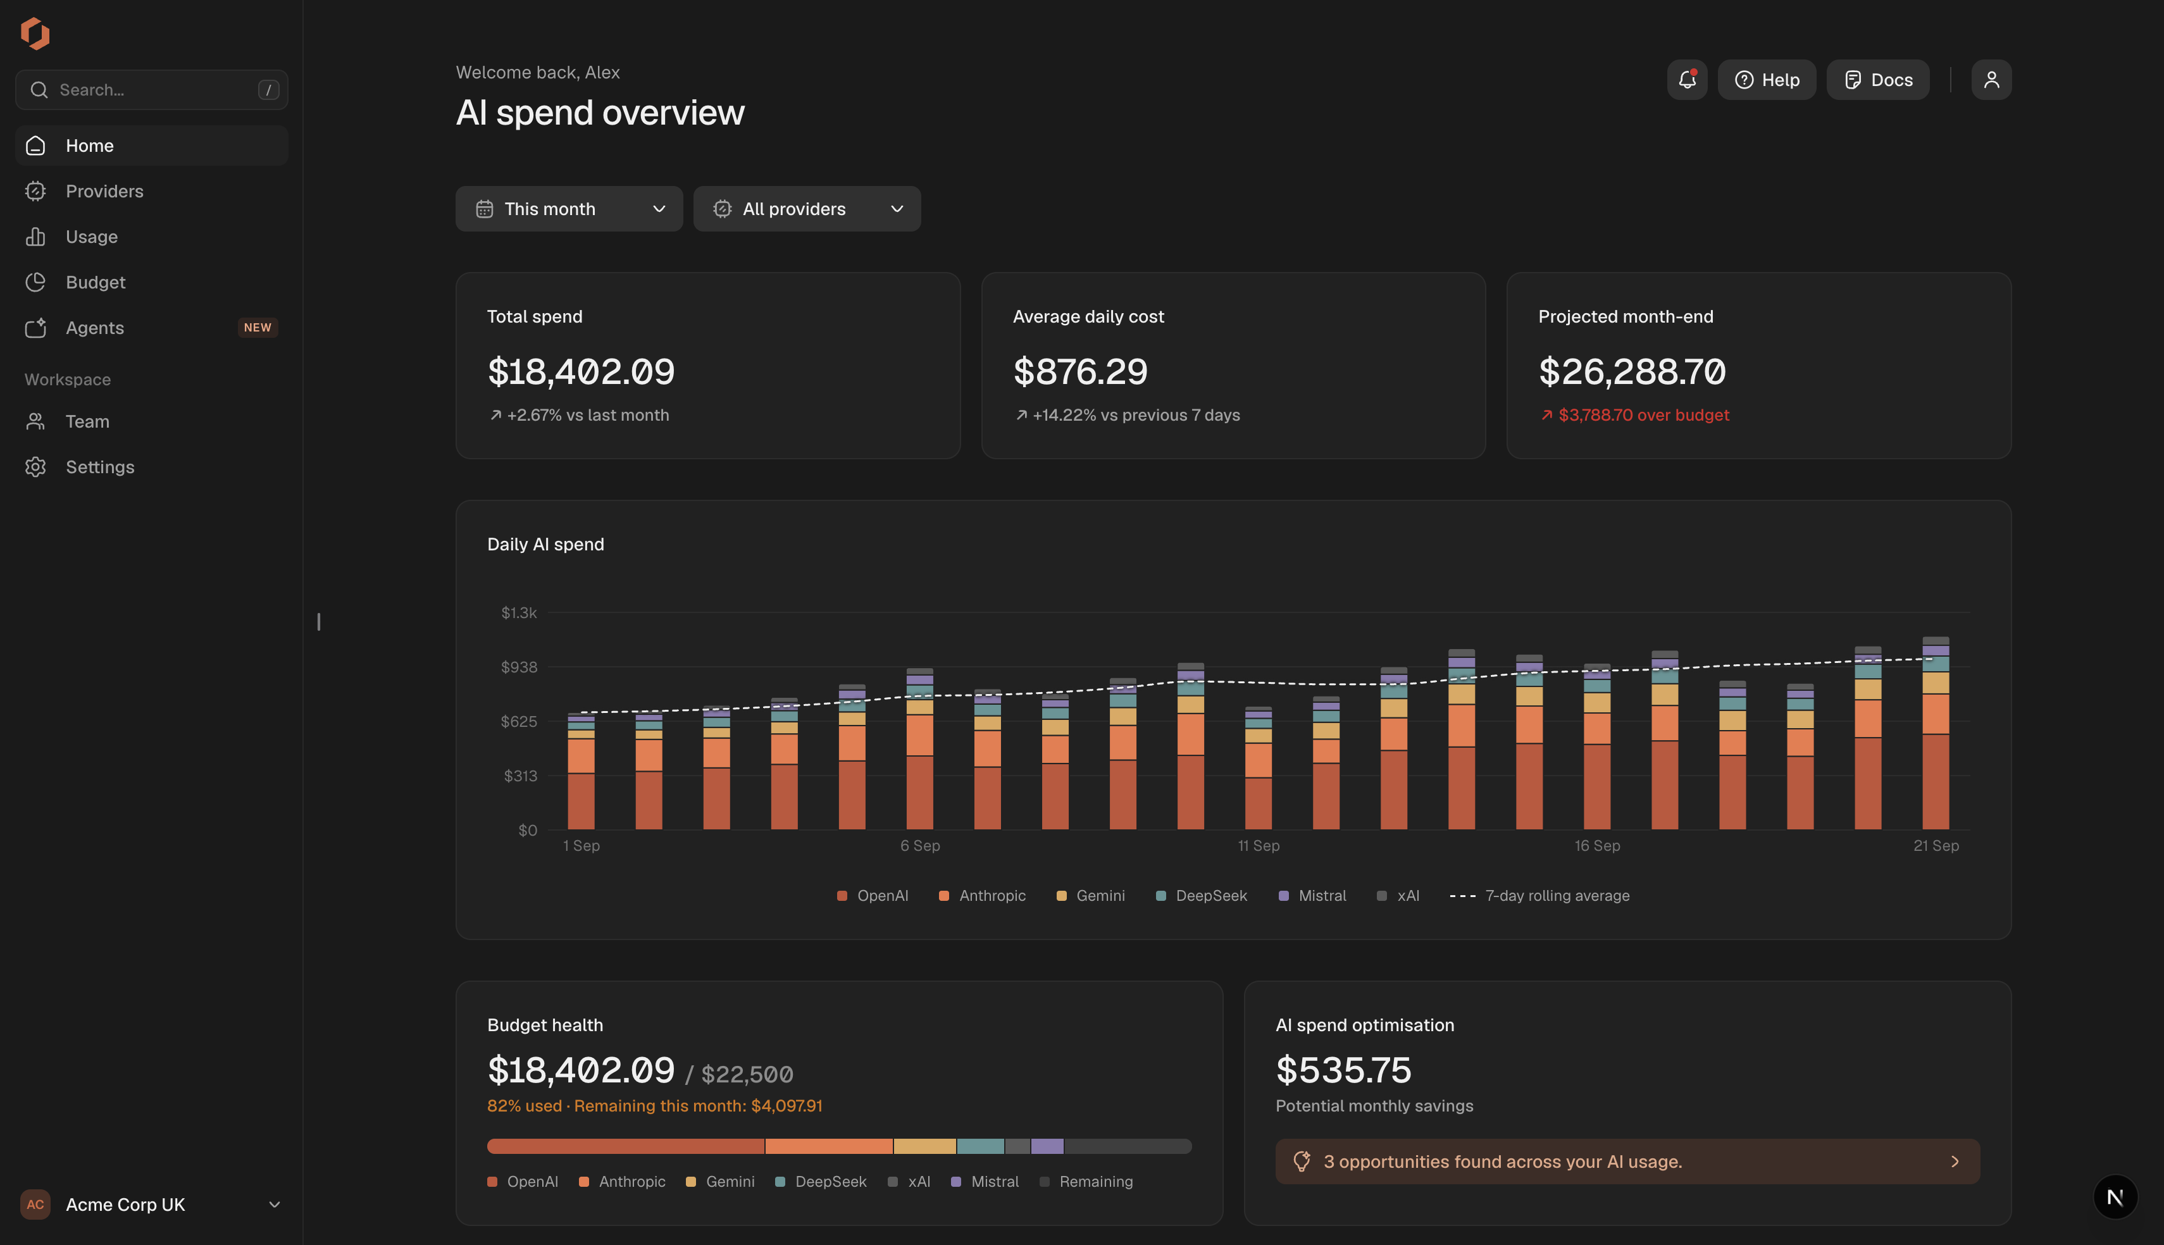
Task: Click the Providers icon in sidebar
Action: coord(35,190)
